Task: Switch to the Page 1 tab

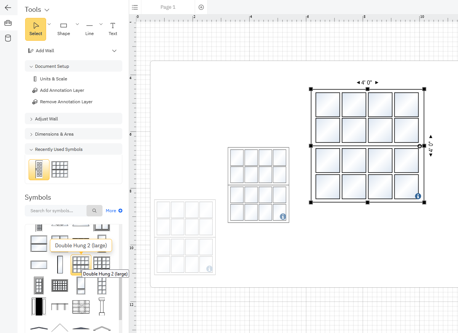Action: click(168, 7)
